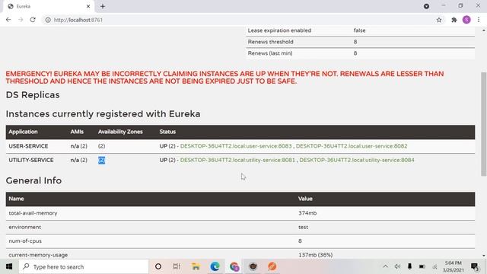
Task: Click the Type here to search box
Action: [x=84, y=266]
